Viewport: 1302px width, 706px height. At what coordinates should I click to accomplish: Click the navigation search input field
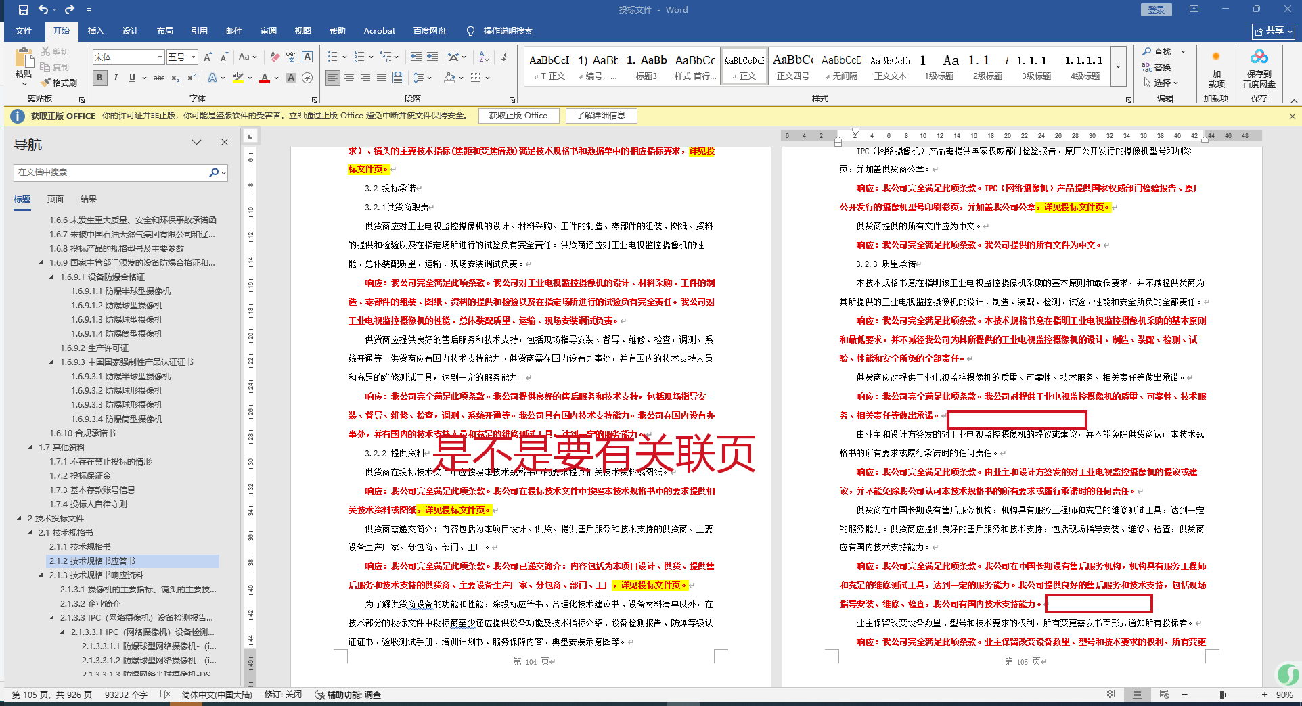tap(112, 172)
